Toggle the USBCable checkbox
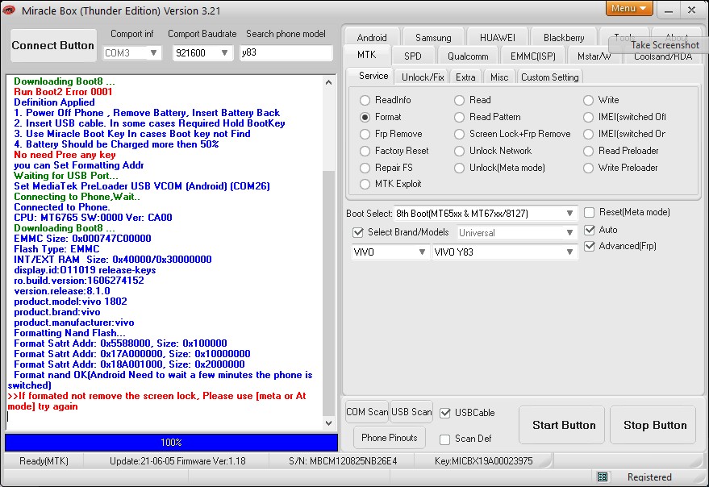The height and width of the screenshot is (487, 709). (445, 413)
